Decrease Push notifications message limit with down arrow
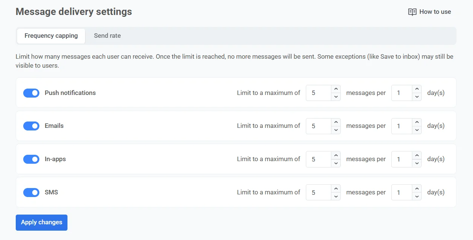The height and width of the screenshot is (240, 473). click(336, 97)
